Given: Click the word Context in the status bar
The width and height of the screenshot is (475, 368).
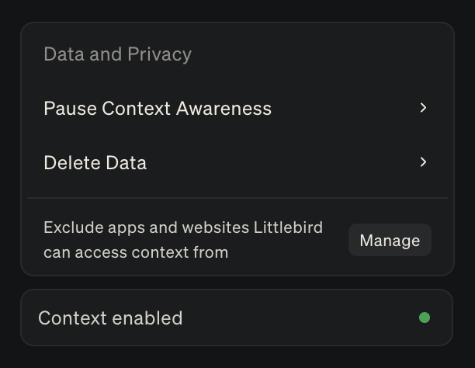Looking at the screenshot, I should (71, 318).
